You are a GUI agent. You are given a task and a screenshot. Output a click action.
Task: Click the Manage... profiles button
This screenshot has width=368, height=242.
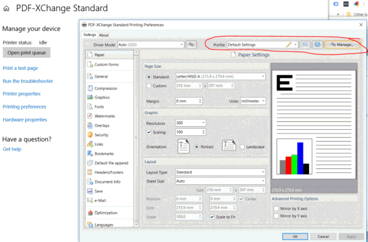tap(342, 45)
